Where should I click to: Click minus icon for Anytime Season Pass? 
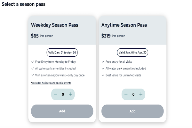pos(126,94)
